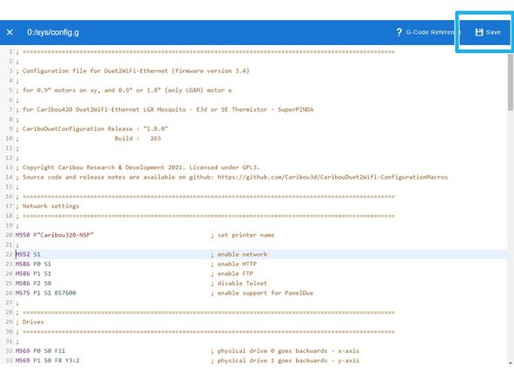Close the config.g editor with the X
514x385 pixels.
pos(10,32)
